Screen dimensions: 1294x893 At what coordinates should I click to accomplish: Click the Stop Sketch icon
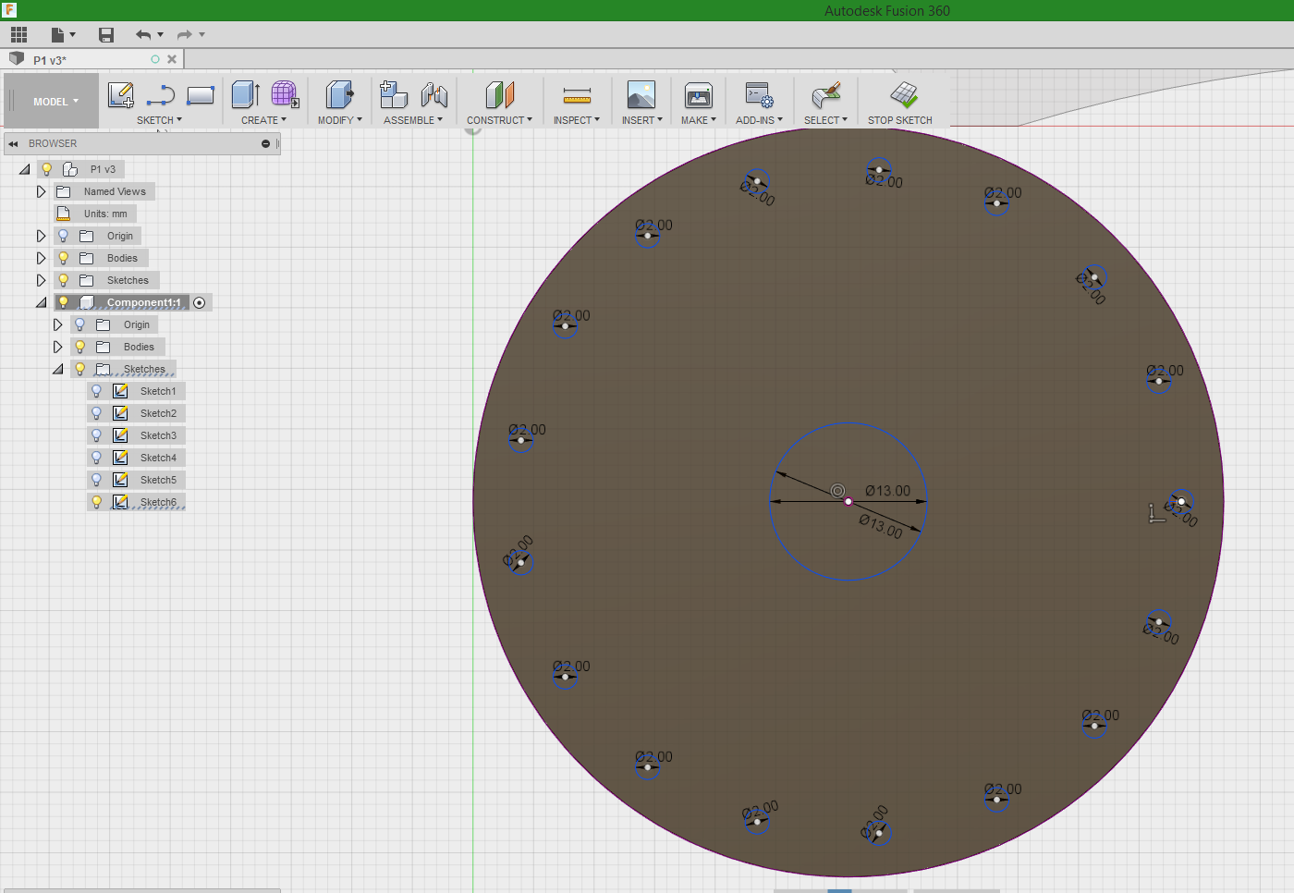tap(903, 94)
